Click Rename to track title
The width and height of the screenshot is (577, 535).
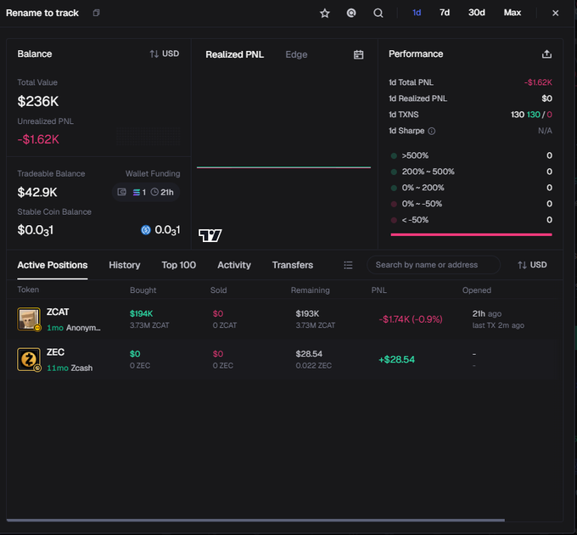point(42,13)
